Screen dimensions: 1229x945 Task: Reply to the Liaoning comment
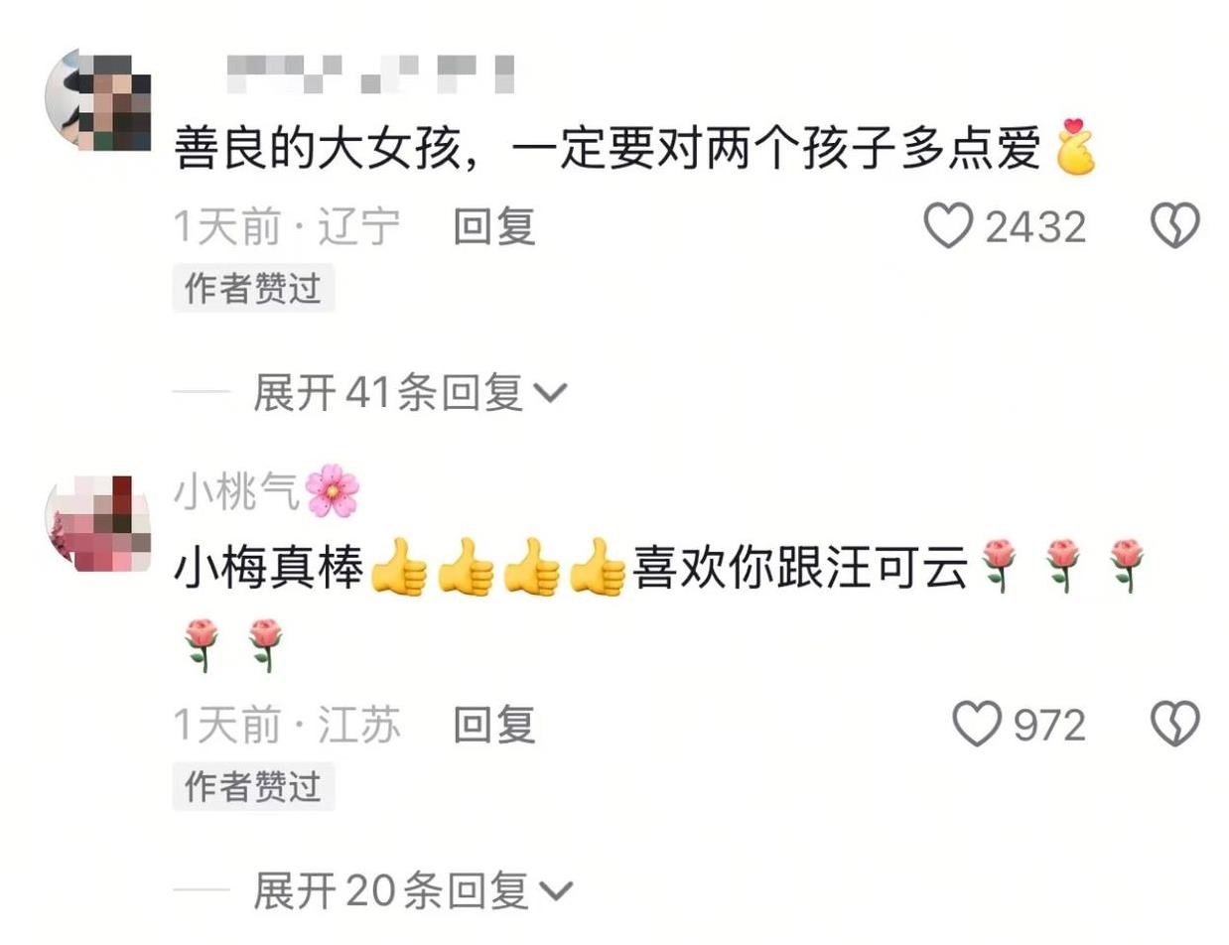[x=494, y=227]
